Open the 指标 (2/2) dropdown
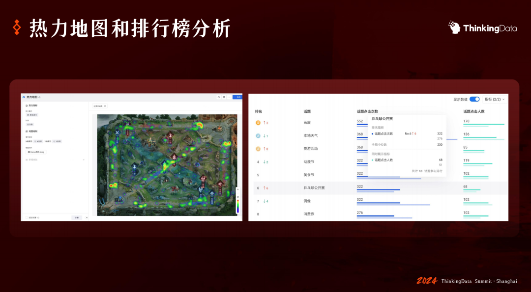This screenshot has height=292, width=531. [x=495, y=99]
